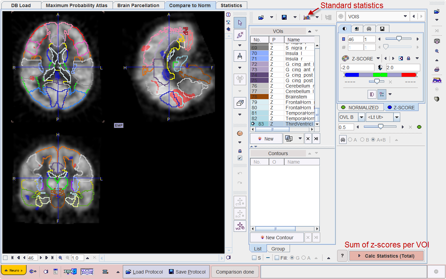This screenshot has height=279, width=446.
Task: Toggle the checkbox below the image viewport
Action: [x=5, y=258]
